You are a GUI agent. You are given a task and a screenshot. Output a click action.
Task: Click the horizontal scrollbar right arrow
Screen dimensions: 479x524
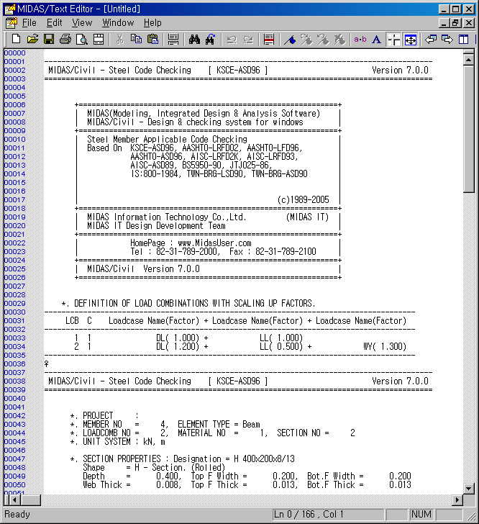pos(457,500)
